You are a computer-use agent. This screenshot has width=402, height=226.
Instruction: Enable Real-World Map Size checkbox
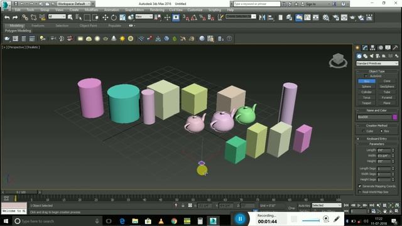(360, 192)
